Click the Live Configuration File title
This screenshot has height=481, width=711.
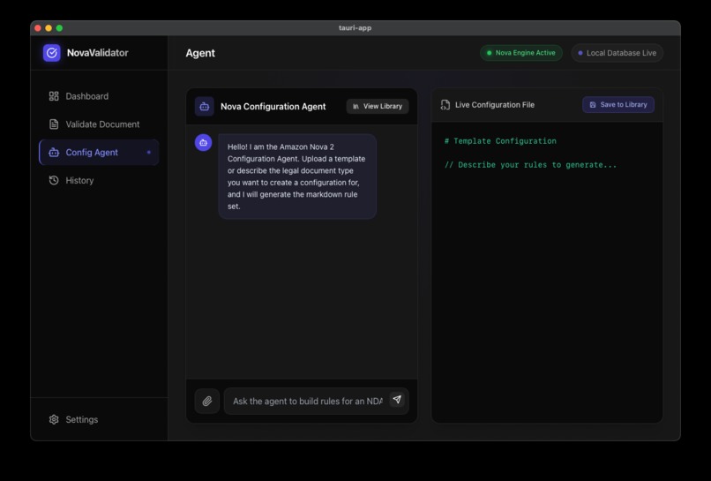click(x=495, y=105)
